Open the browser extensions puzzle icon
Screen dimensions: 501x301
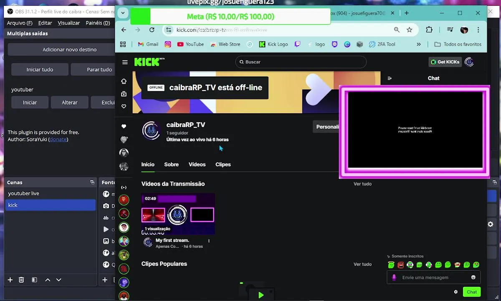(x=429, y=30)
